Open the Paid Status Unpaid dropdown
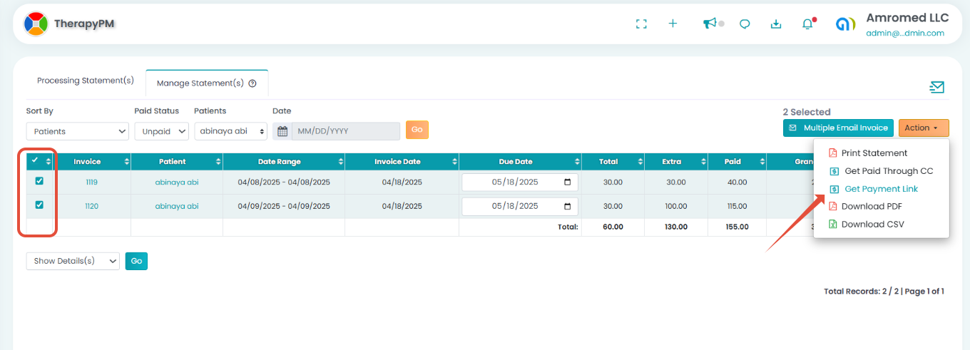 (x=161, y=131)
